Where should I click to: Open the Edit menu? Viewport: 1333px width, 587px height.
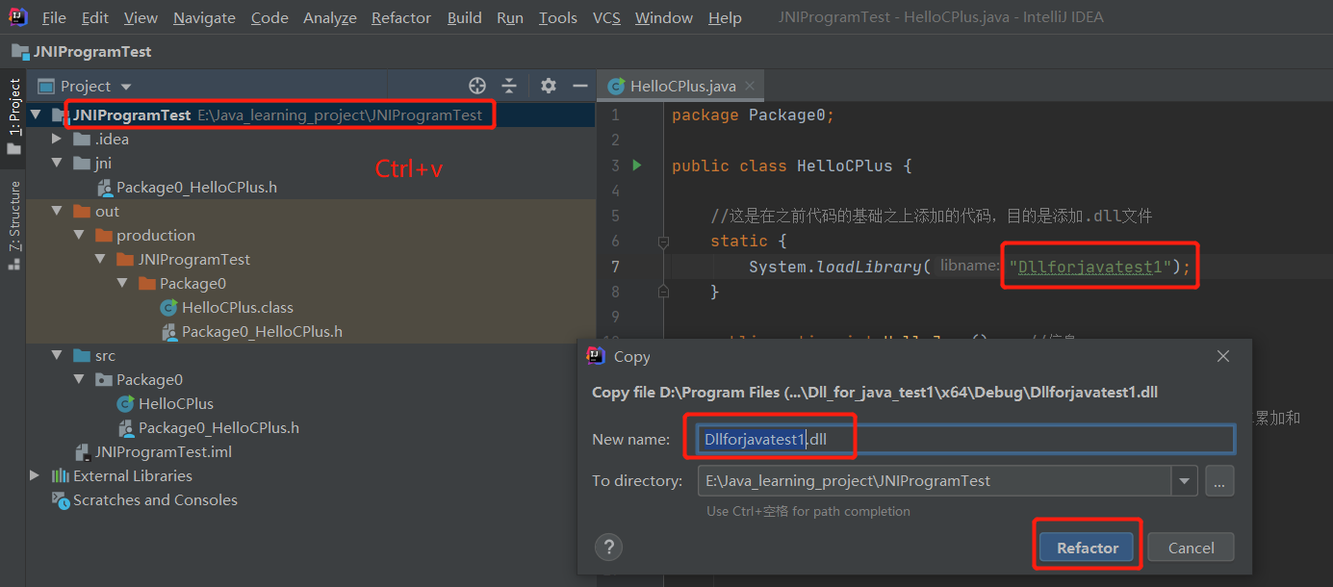point(95,17)
